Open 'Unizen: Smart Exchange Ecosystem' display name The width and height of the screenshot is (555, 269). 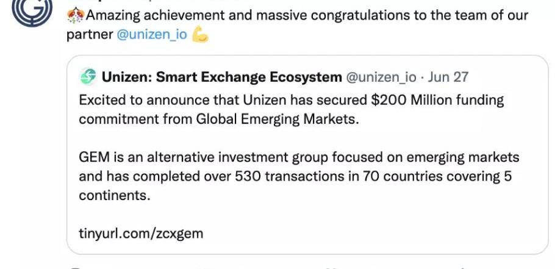tap(222, 77)
